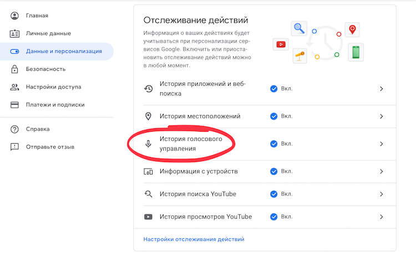Expand История приложений и веб-поиска chevron
The width and height of the screenshot is (416, 261).
tap(381, 88)
